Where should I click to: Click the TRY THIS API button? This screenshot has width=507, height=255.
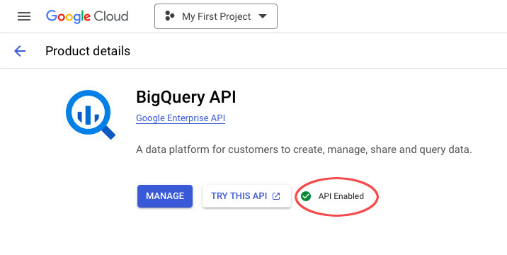coord(246,196)
